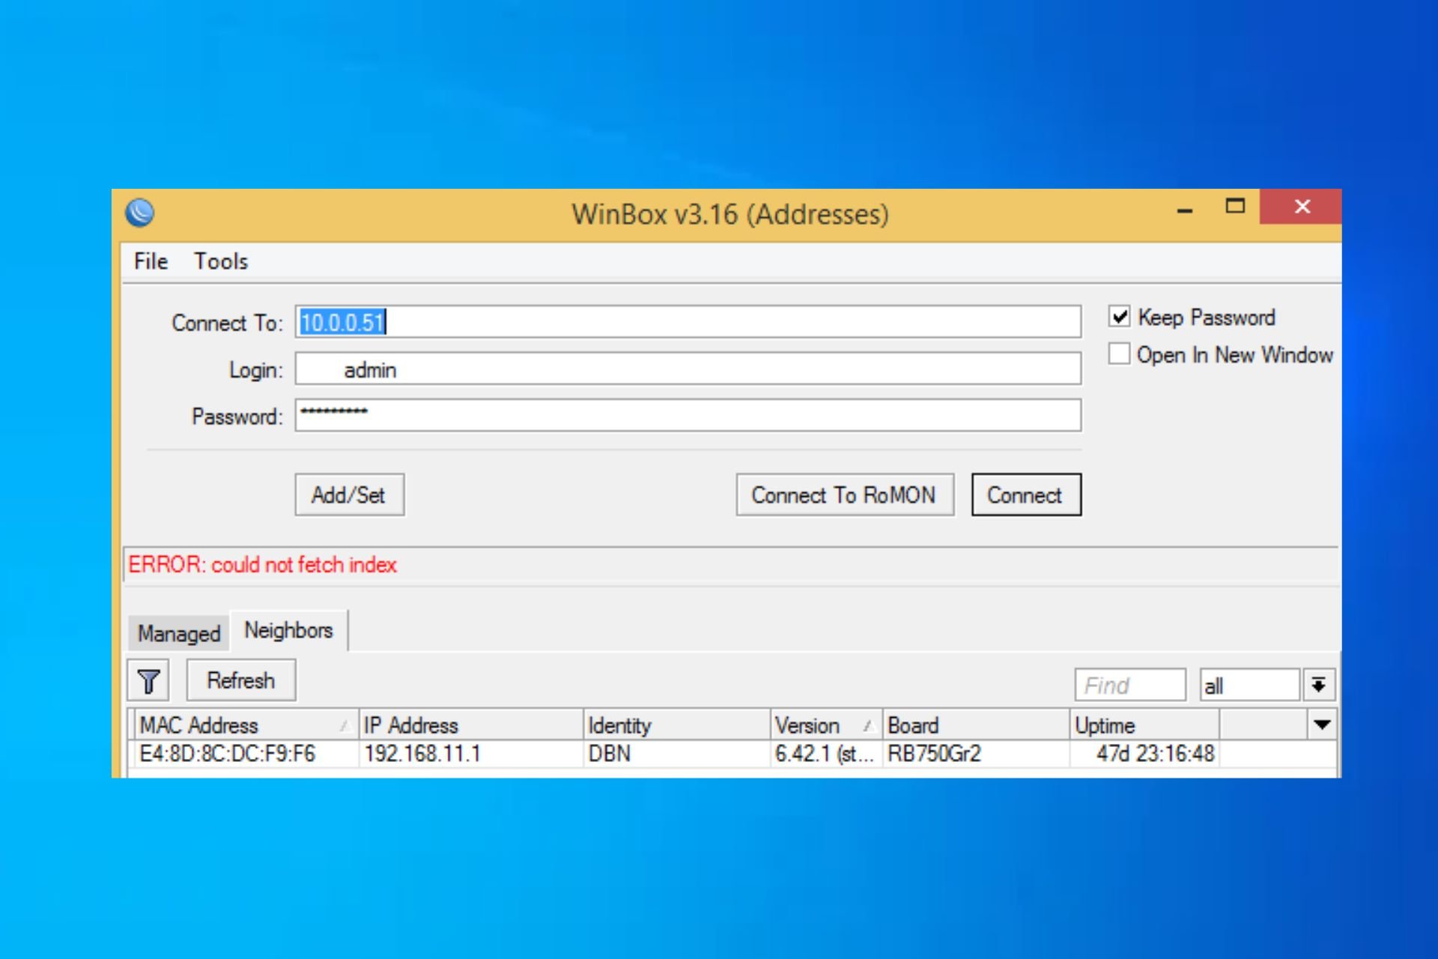
Task: Open the all filter dropdown
Action: 1249,684
